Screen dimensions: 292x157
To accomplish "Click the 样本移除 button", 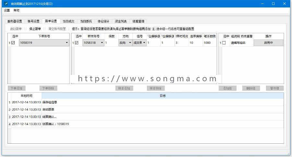I will click(156, 88).
